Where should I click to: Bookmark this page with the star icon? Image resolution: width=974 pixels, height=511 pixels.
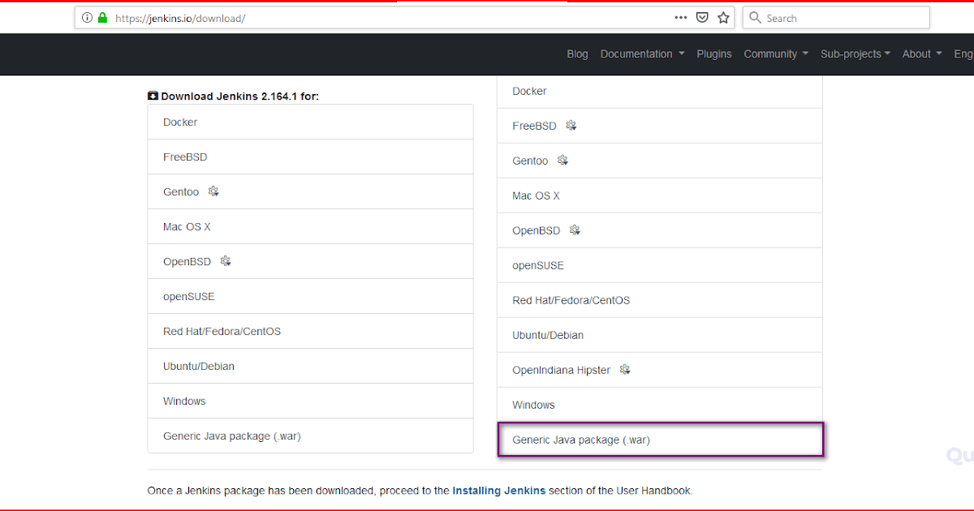pyautogui.click(x=723, y=18)
